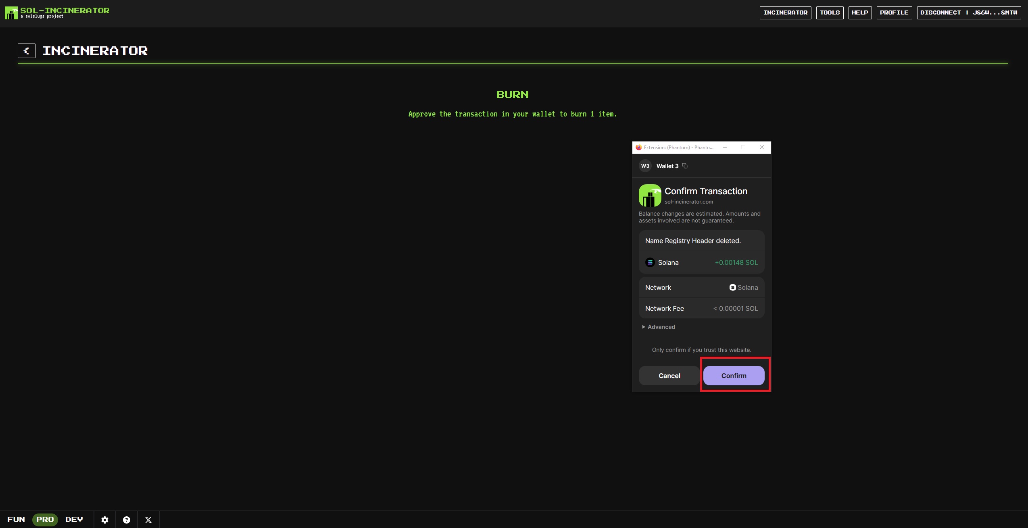Cancel the Phantom transaction
This screenshot has height=528, width=1028.
[669, 376]
